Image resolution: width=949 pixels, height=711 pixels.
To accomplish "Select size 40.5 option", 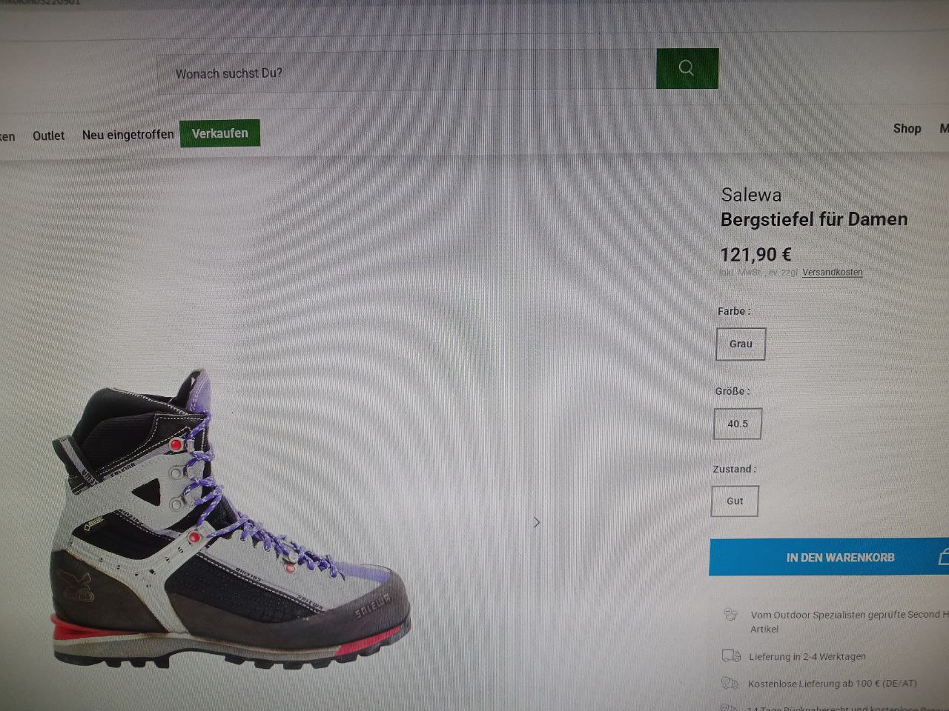I will click(x=738, y=424).
